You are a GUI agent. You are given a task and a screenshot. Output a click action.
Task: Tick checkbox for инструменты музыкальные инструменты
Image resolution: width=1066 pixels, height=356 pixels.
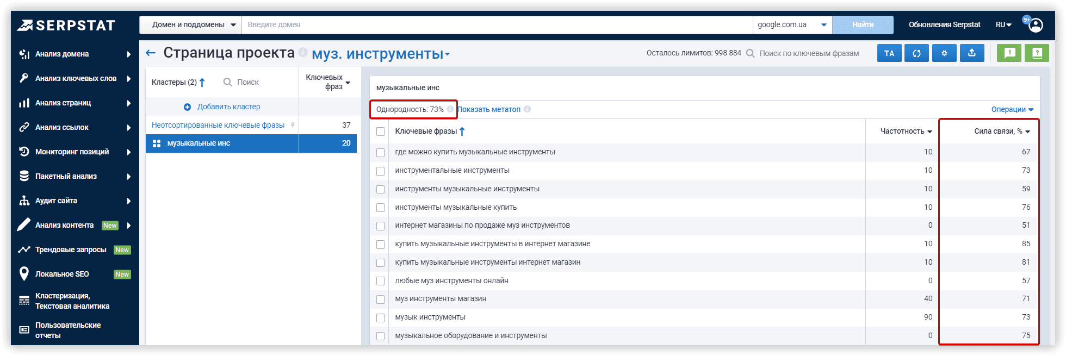[381, 190]
